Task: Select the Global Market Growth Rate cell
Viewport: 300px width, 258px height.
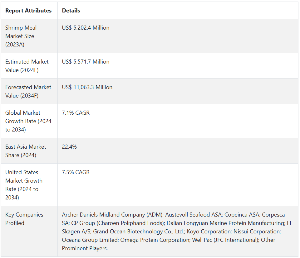Action: coord(28,121)
